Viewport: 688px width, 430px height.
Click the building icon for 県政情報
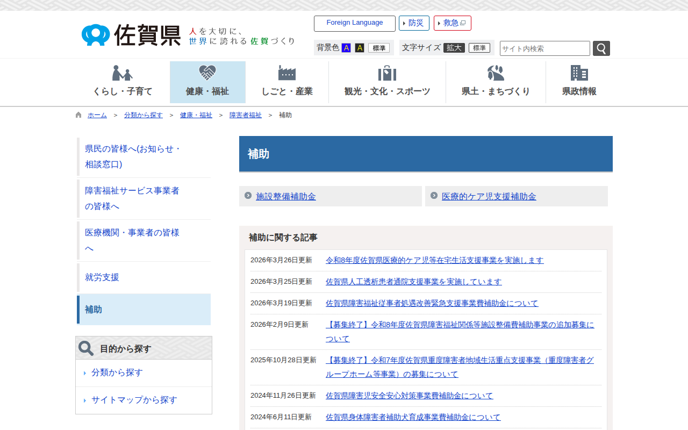click(x=579, y=73)
